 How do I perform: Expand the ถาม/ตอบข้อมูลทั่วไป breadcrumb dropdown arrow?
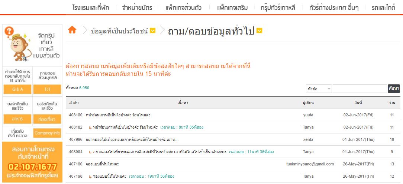pyautogui.click(x=259, y=31)
